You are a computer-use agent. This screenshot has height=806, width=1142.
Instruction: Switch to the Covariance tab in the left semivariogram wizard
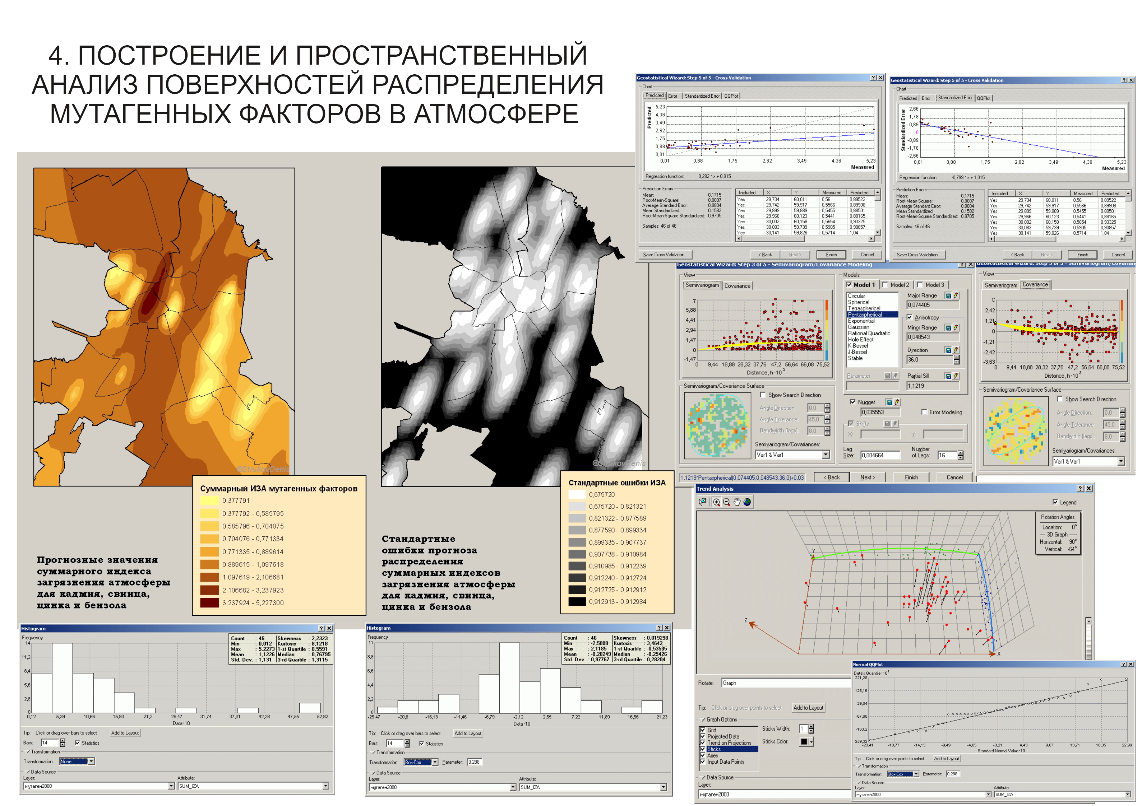[737, 286]
